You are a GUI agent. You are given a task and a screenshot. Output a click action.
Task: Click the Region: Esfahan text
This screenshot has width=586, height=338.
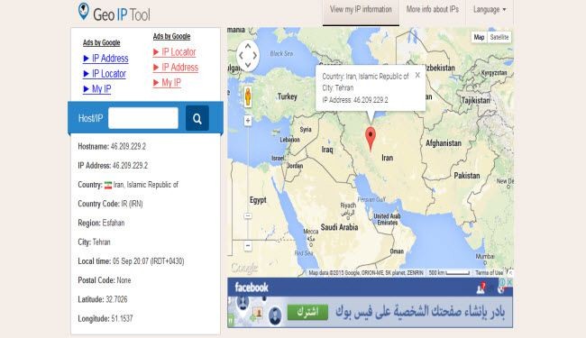(101, 223)
